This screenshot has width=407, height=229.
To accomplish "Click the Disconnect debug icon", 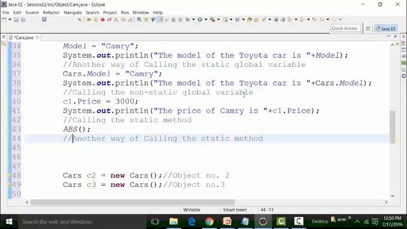I will (109, 20).
